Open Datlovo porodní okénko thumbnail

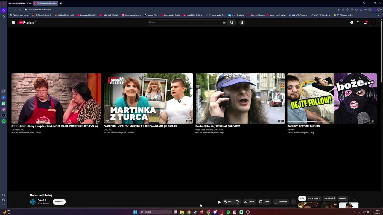point(332,99)
